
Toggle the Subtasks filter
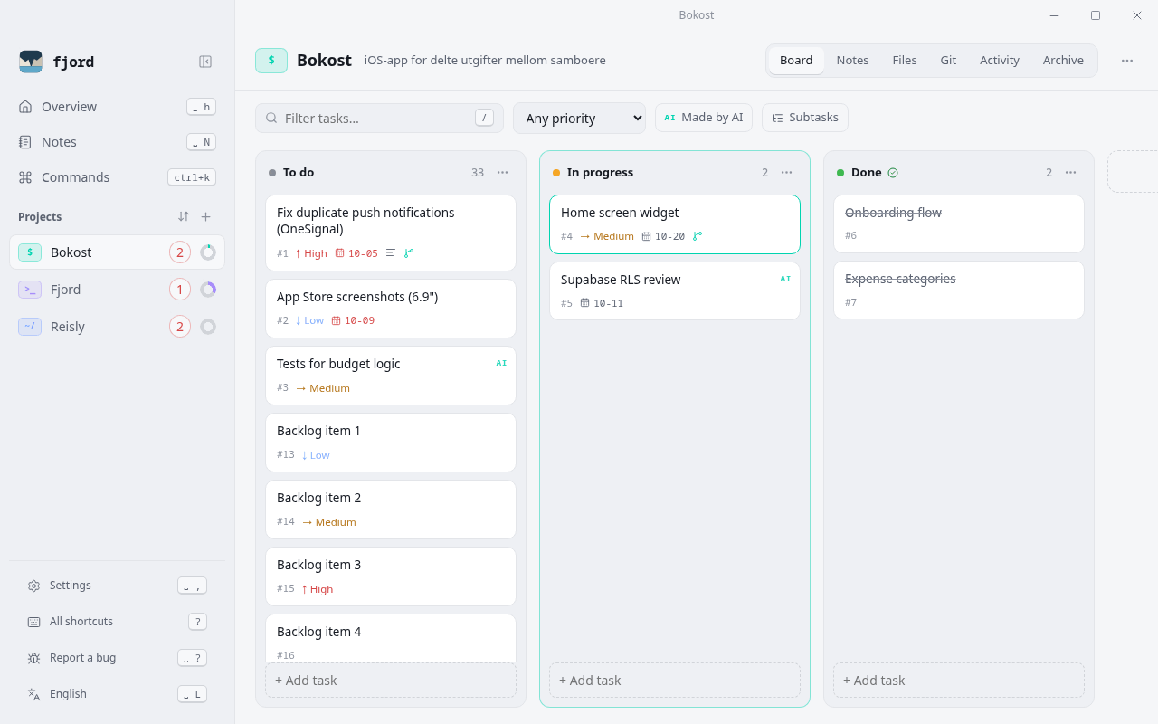coord(805,118)
